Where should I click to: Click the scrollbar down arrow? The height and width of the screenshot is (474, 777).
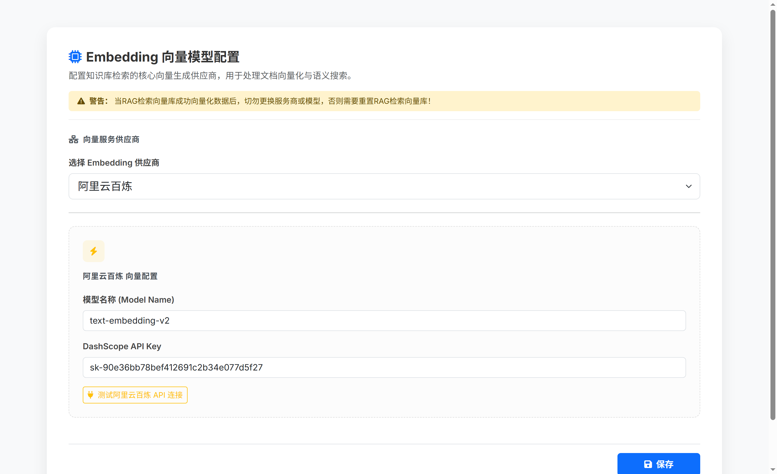(773, 470)
